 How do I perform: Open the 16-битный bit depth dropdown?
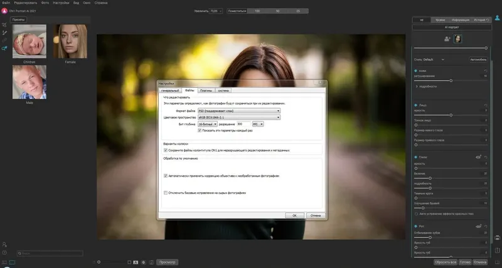208,124
